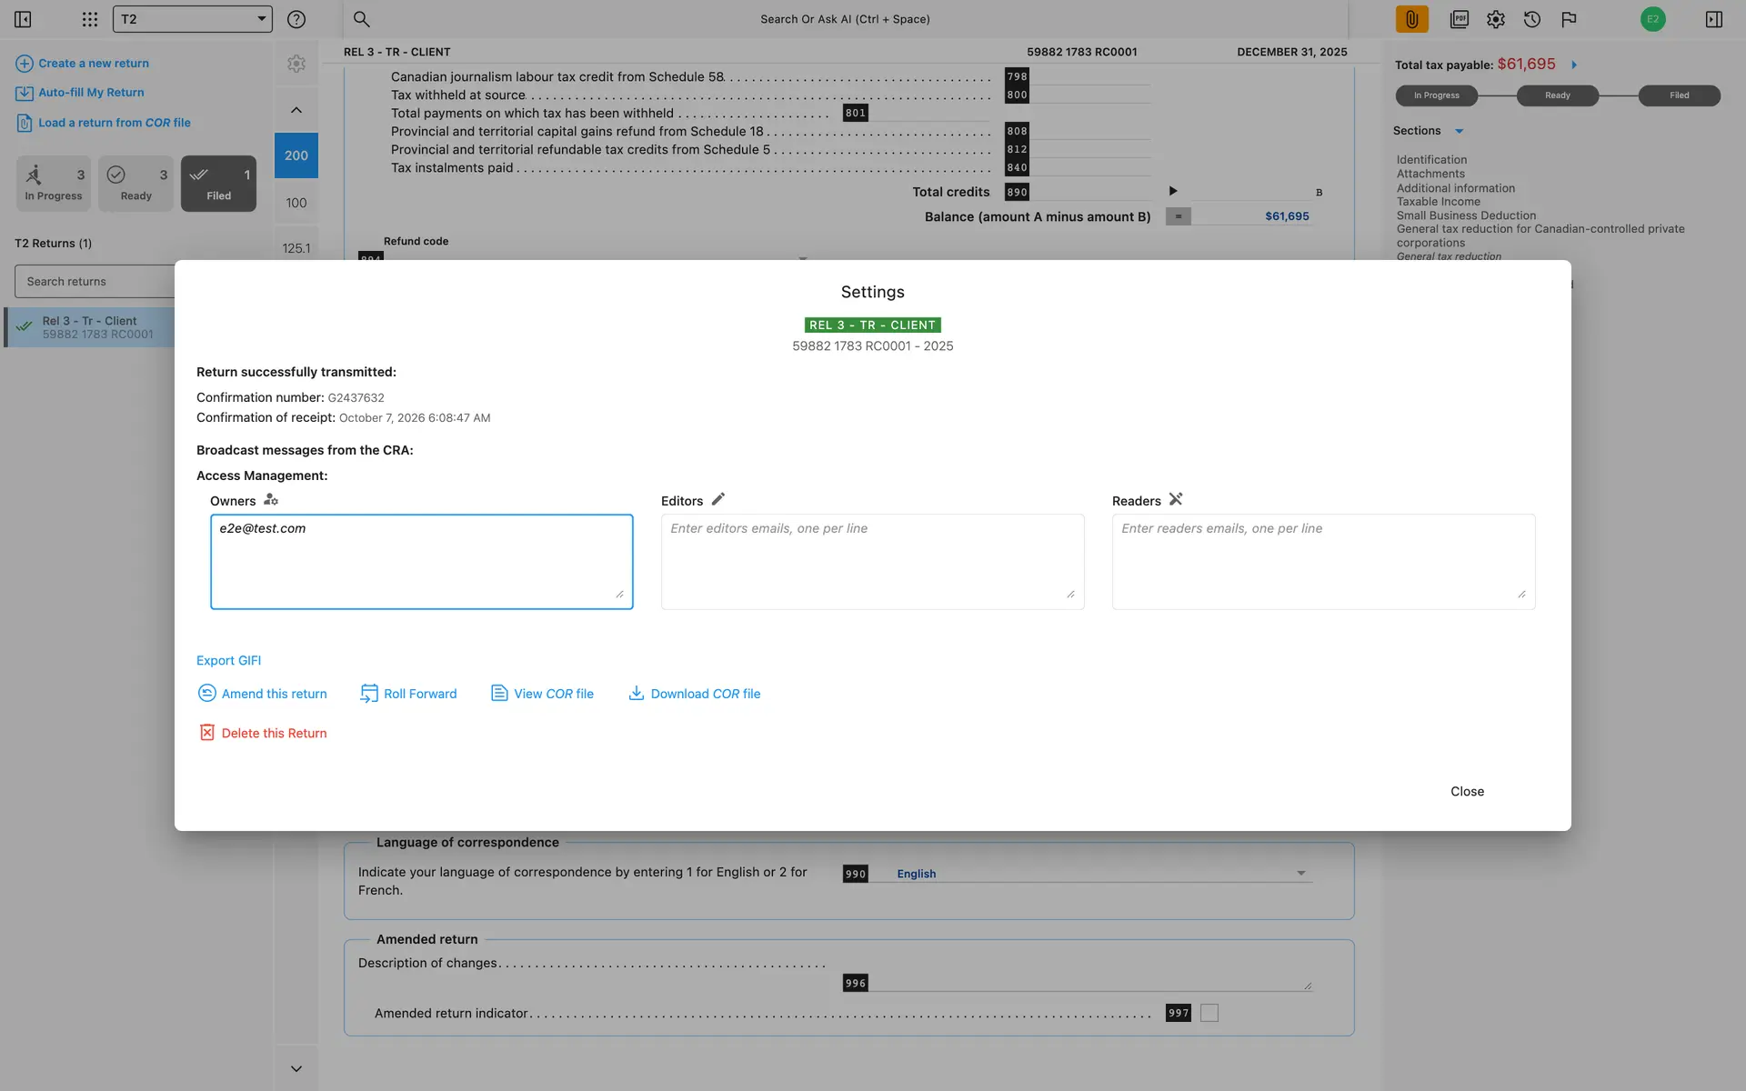Image resolution: width=1746 pixels, height=1091 pixels.
Task: Select the Ready filter tab
Action: tap(135, 184)
